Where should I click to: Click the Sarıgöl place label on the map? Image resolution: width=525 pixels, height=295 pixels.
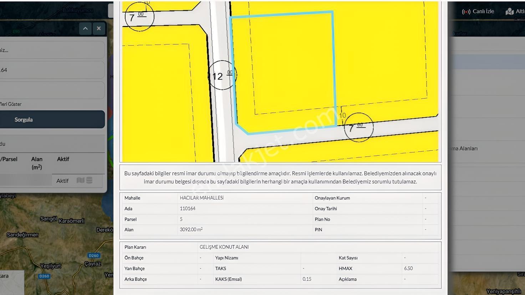[49, 219]
